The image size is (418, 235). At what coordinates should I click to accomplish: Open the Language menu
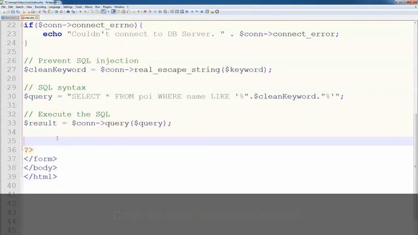click(x=55, y=7)
